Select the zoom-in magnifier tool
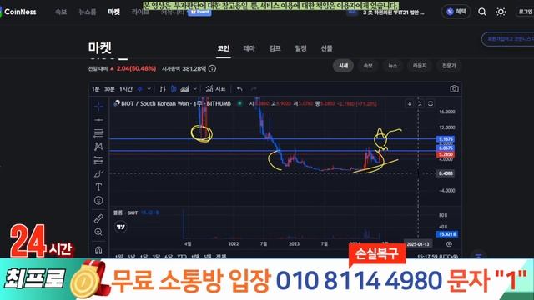Screen dimensions: 534x300 98,232
